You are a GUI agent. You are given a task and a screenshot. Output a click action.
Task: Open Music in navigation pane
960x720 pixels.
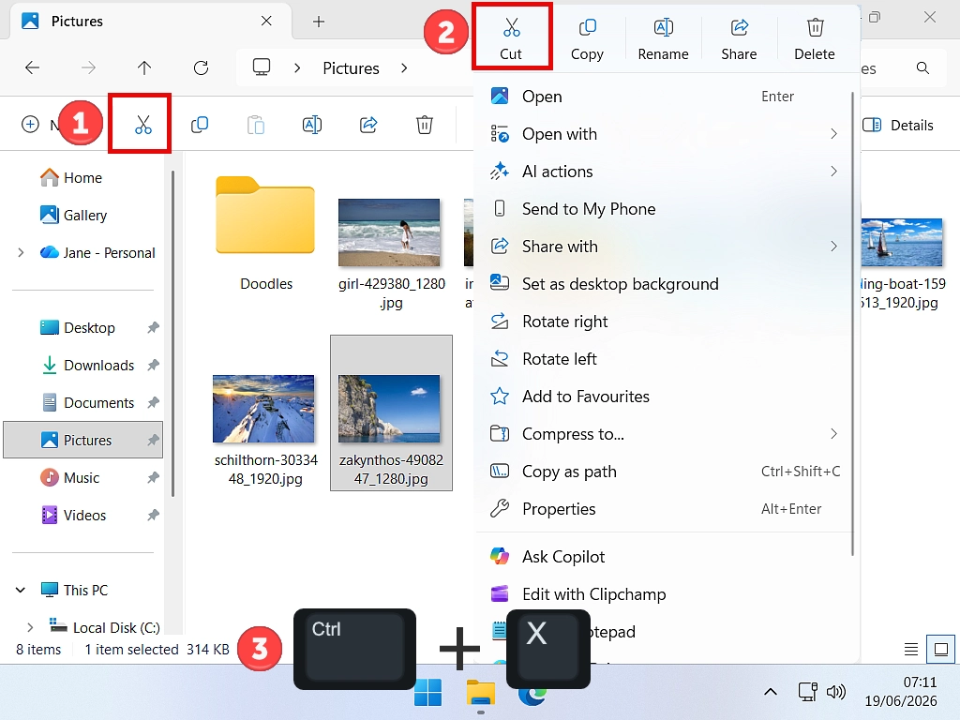[82, 477]
